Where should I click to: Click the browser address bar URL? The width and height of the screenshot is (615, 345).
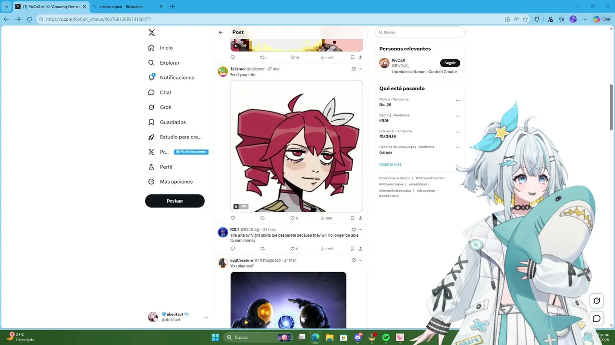point(98,19)
